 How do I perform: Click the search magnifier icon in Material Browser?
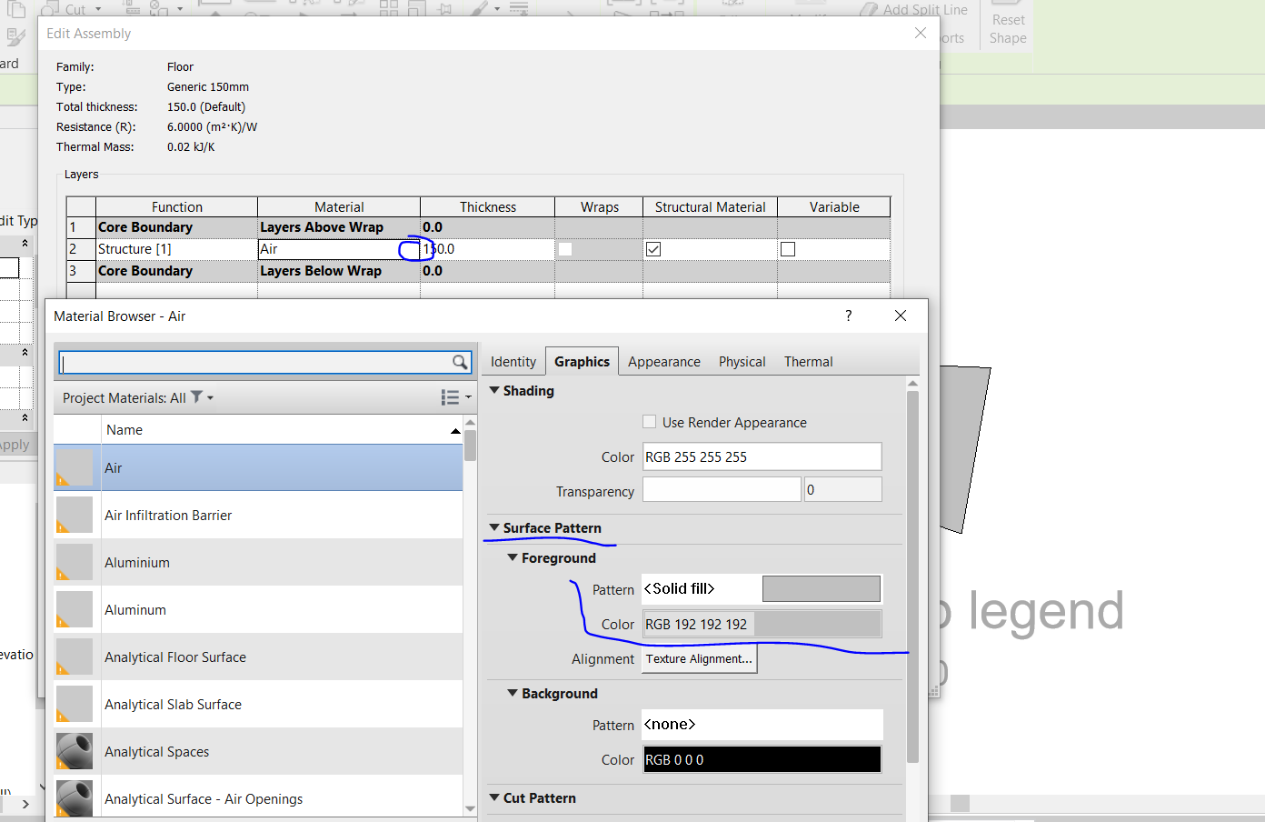[460, 362]
